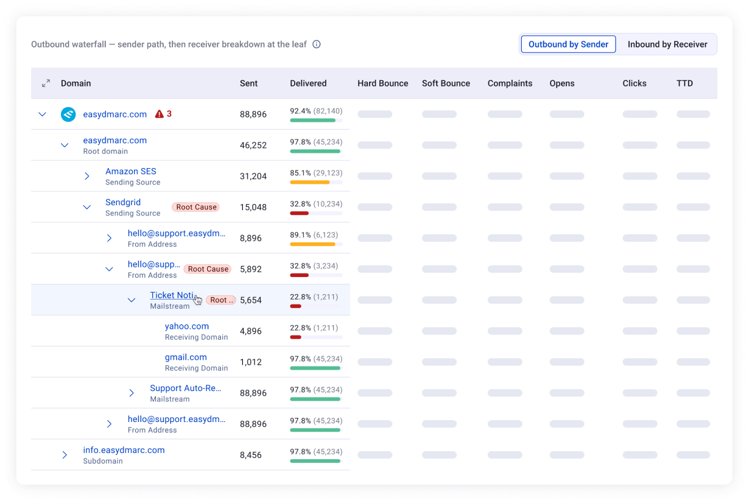Click the Hard Bounce column header
Image resolution: width=749 pixels, height=503 pixels.
[383, 83]
